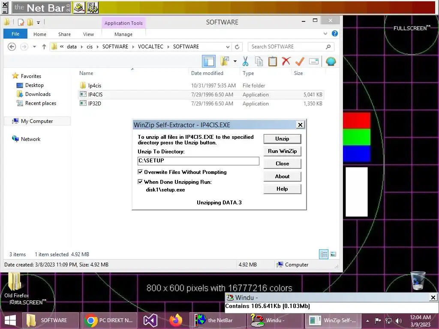This screenshot has width=439, height=329.
Task: Open the Recycle Bin on desktop
Action: [418, 281]
